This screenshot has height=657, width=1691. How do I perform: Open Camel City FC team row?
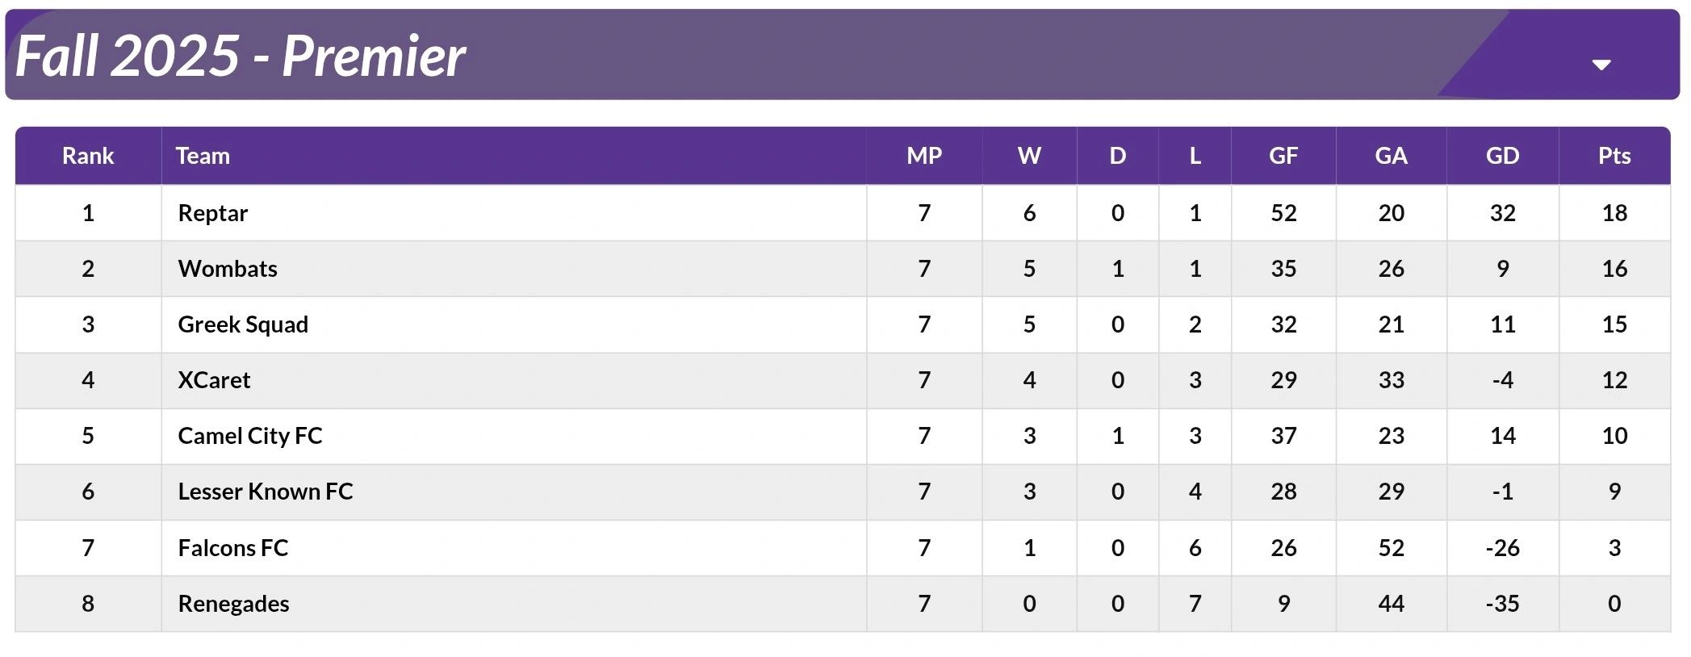[x=250, y=436]
